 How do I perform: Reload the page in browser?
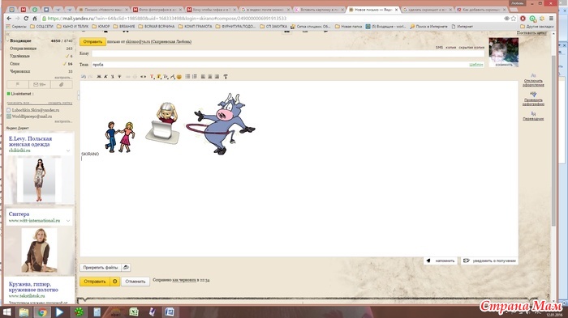pyautogui.click(x=26, y=18)
